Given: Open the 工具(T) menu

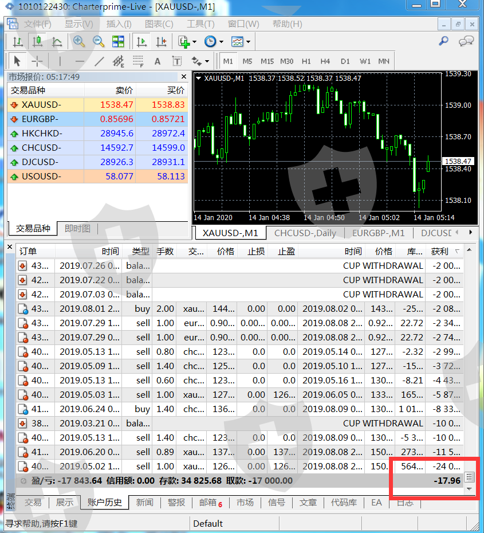Looking at the screenshot, I should coord(200,24).
